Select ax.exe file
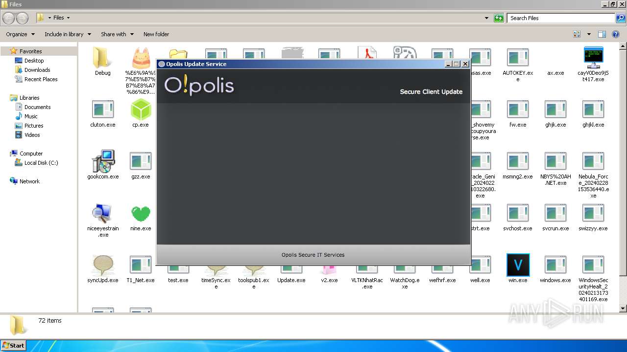The image size is (627, 352). (x=555, y=73)
